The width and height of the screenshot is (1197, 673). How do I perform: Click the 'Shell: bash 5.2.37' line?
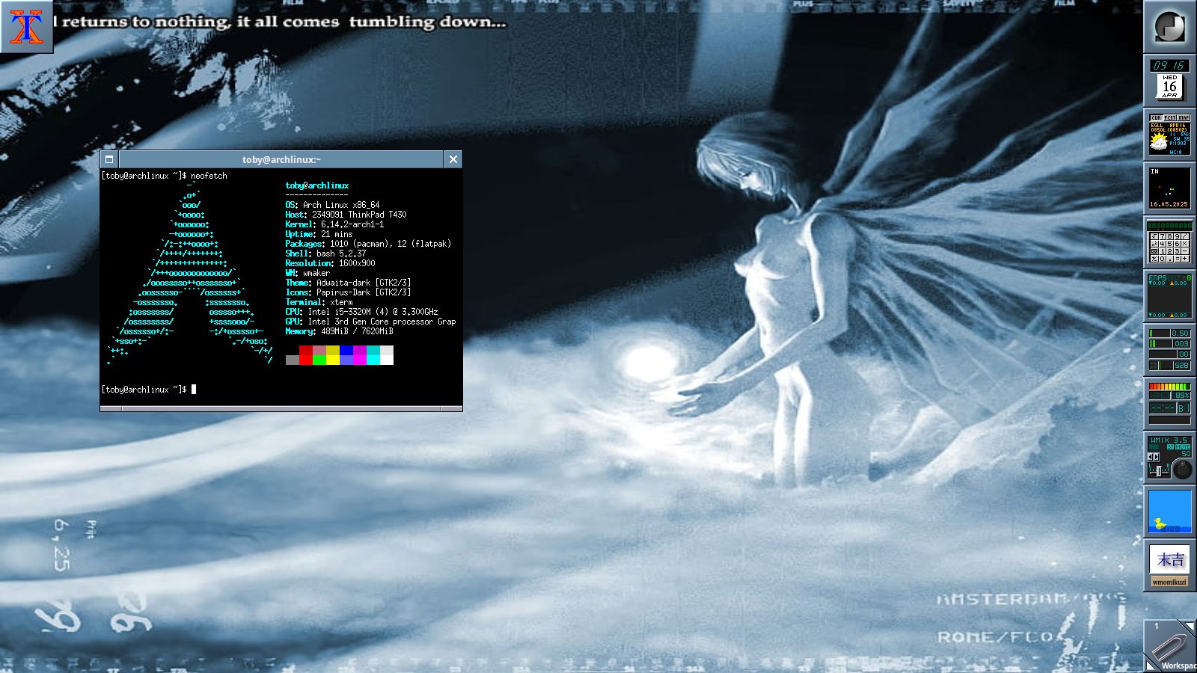[x=325, y=253]
